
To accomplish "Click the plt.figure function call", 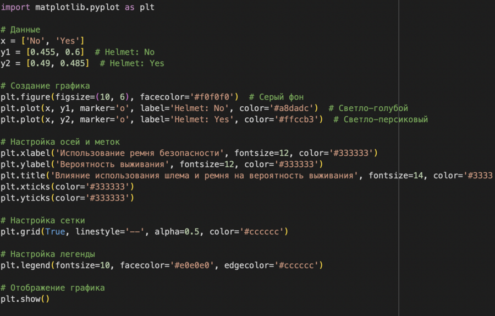I will (25, 97).
